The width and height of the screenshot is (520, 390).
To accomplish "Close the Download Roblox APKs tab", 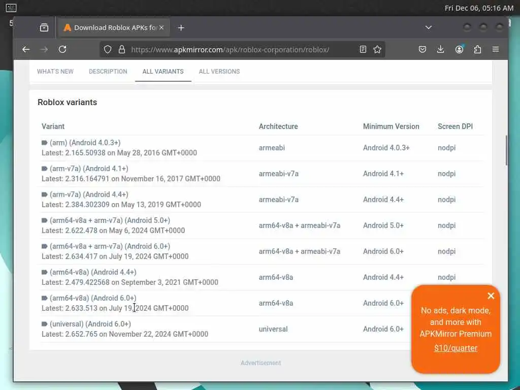I will click(x=161, y=27).
